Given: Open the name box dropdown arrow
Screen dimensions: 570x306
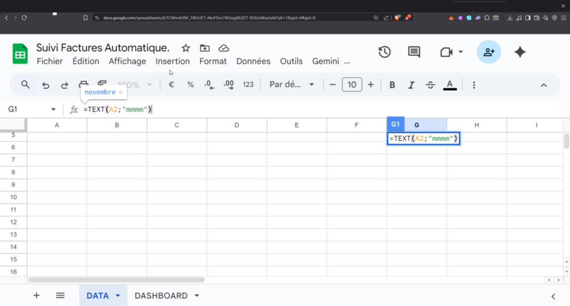Looking at the screenshot, I should (53, 110).
